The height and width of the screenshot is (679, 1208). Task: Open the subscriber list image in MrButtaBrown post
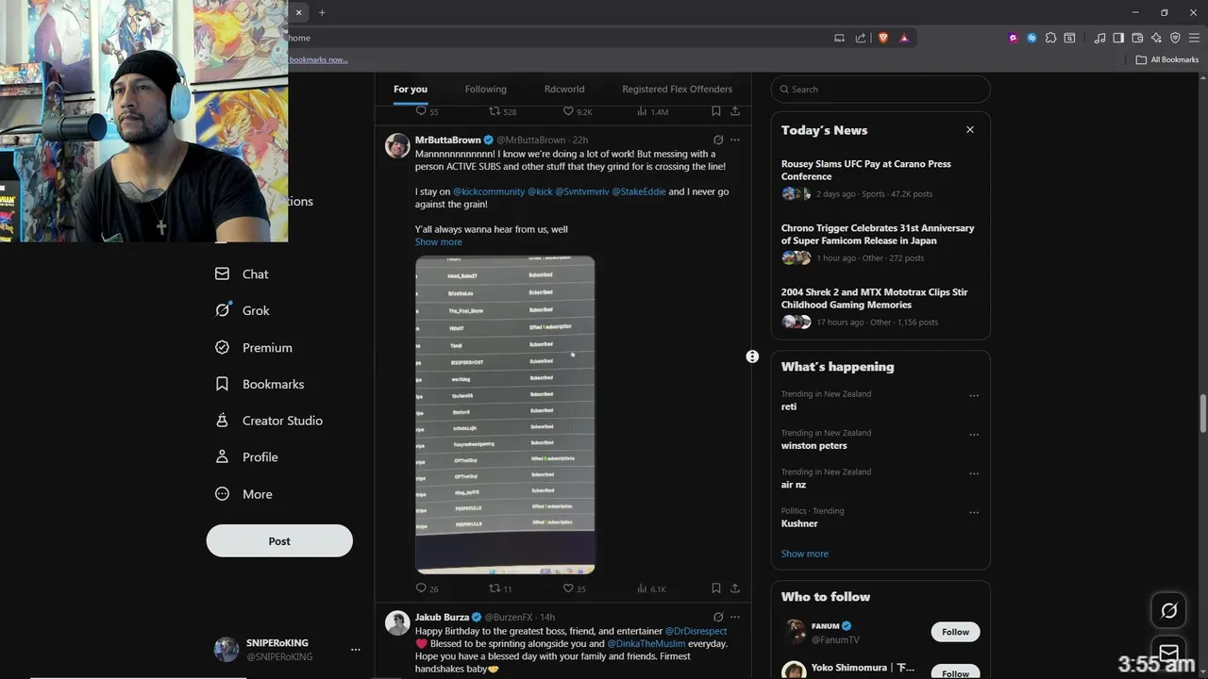(505, 414)
